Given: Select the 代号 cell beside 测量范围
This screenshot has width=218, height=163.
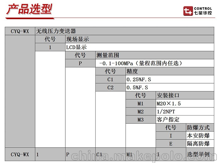Looking at the screenshot, I should tap(80, 55).
